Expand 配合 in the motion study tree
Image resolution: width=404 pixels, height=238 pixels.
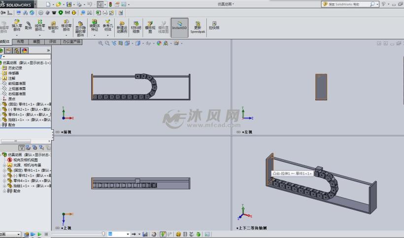(x=4, y=191)
